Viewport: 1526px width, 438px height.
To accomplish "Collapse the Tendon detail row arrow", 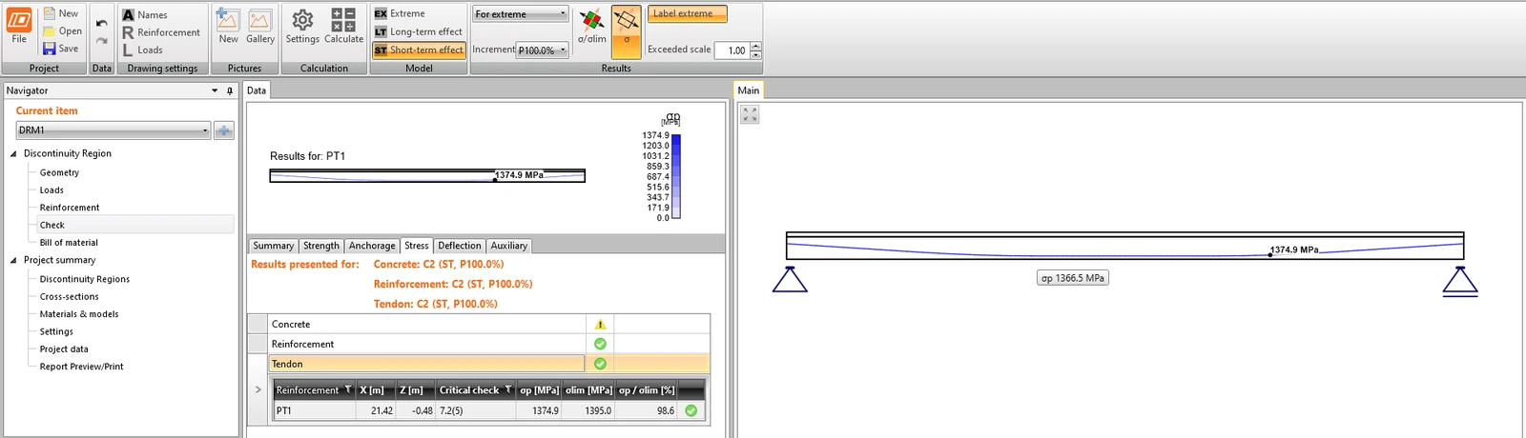I will (258, 389).
